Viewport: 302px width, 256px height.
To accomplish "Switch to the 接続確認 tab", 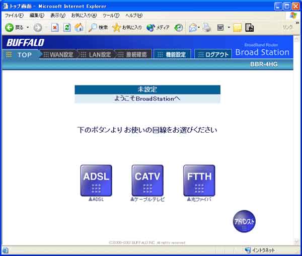I will 133,55.
